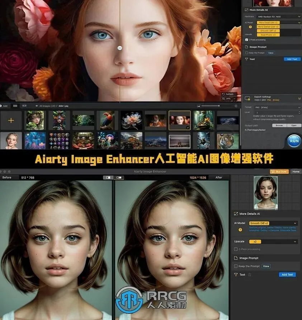The image size is (302, 320).
Task: Open the Home tab in lower window
Action: [296, 172]
